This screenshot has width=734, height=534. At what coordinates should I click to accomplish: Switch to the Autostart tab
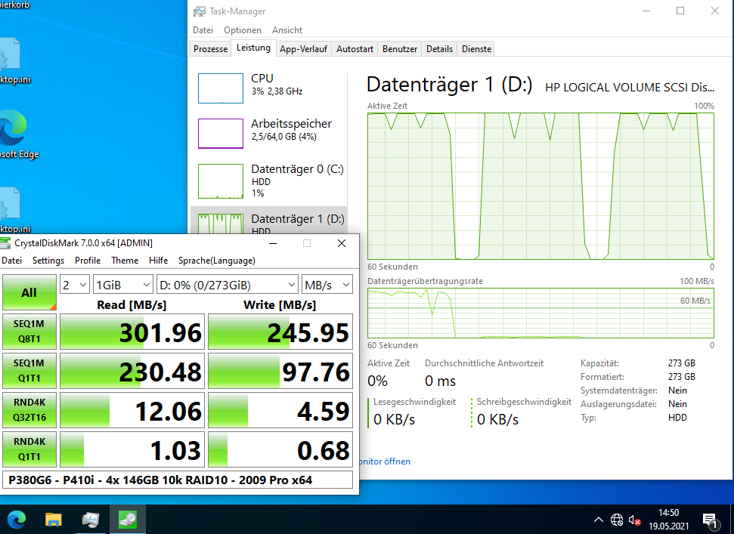pos(355,49)
